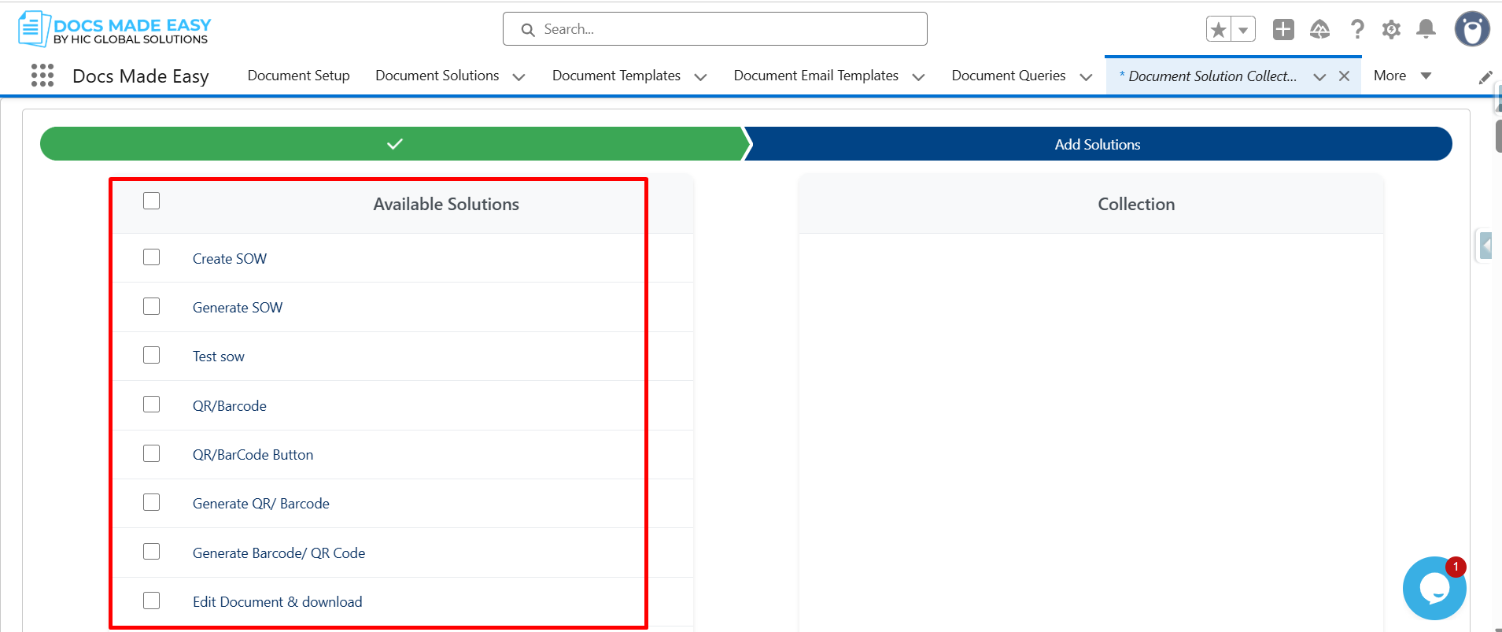Screen dimensions: 1502x632
Task: Select all Available Solutions header checkbox
Action: click(x=152, y=201)
